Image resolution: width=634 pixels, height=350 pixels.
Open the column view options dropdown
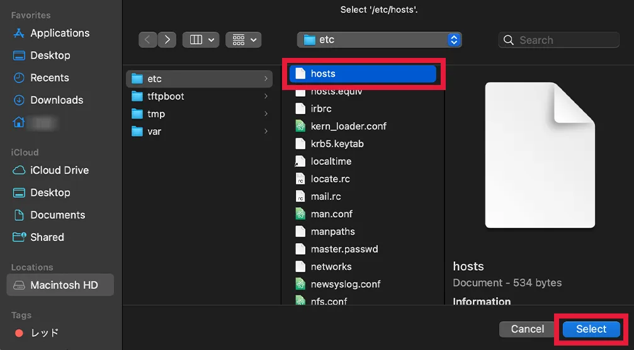click(x=201, y=40)
